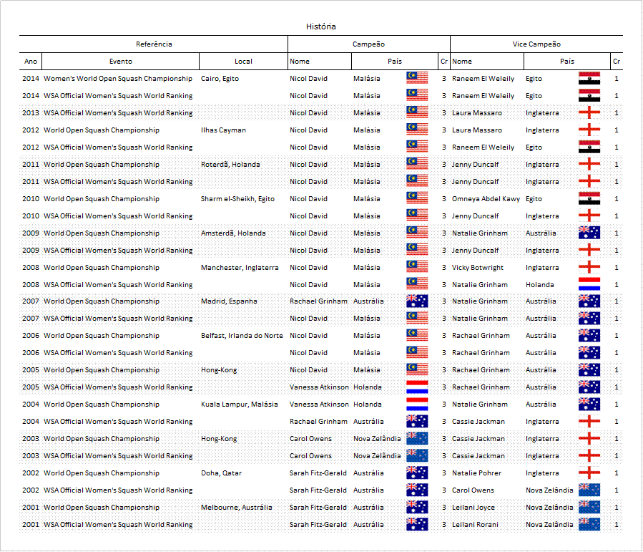This screenshot has width=643, height=552.
Task: Click the Malaysia flag in the Belfast row
Action: [x=417, y=335]
